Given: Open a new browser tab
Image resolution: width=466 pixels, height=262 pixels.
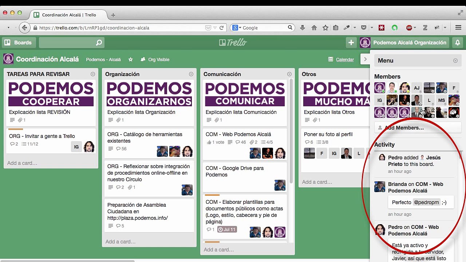Looking at the screenshot, I should 113,15.
